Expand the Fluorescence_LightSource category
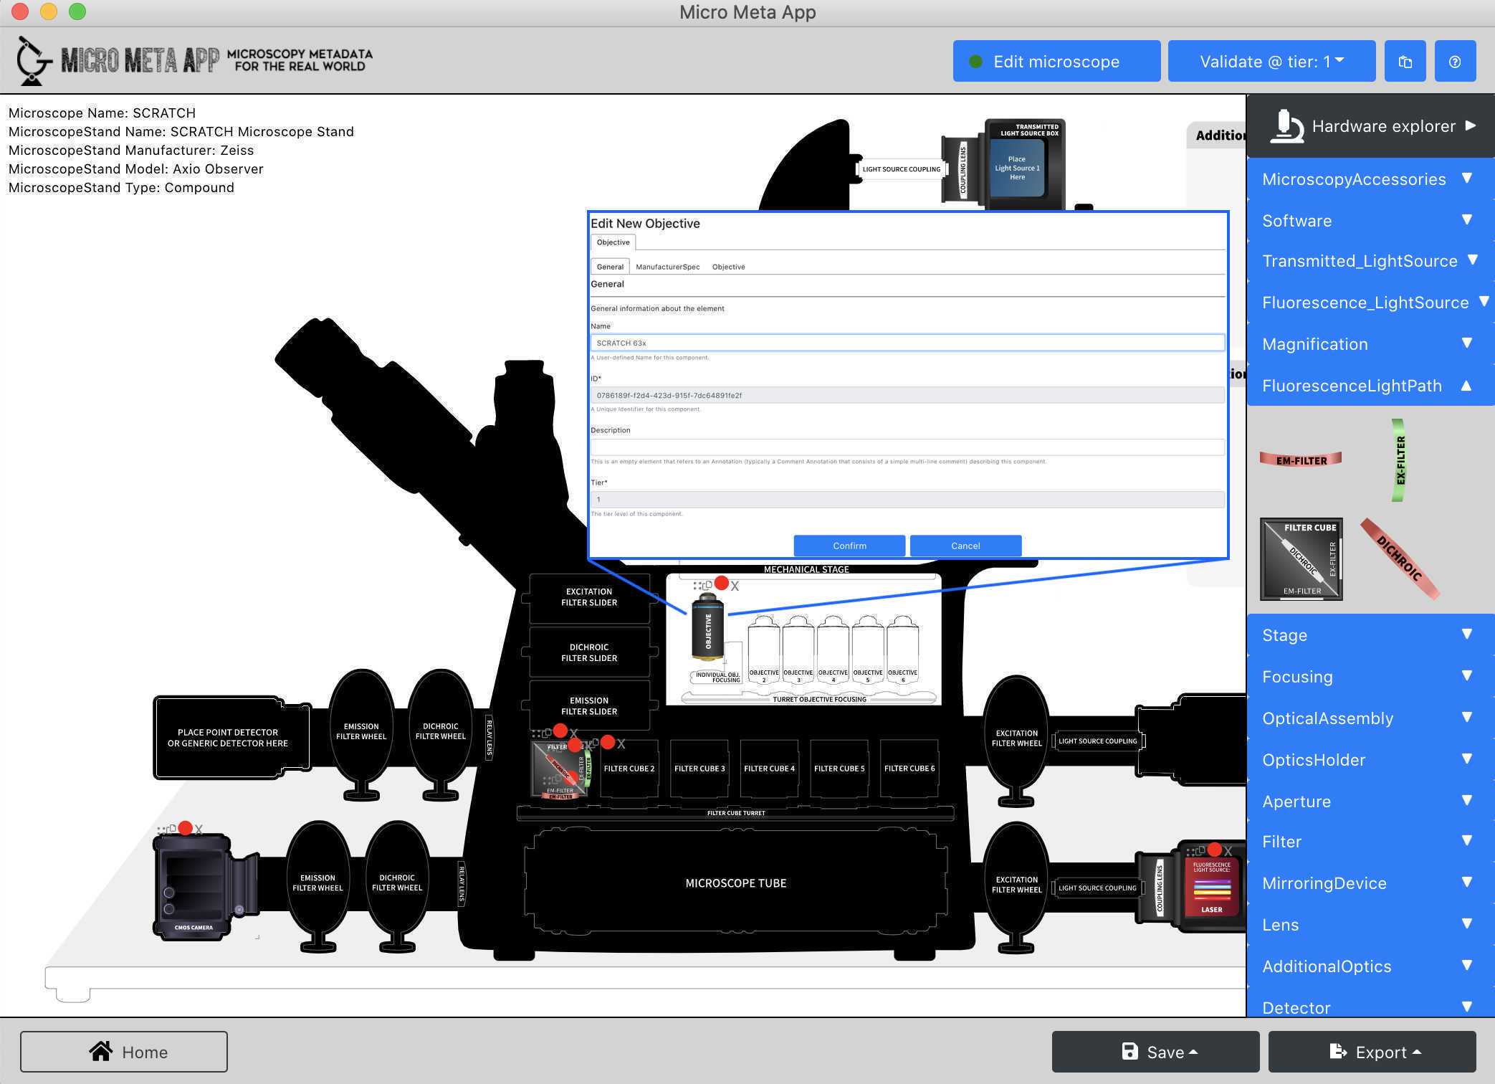This screenshot has width=1495, height=1084. (1371, 303)
